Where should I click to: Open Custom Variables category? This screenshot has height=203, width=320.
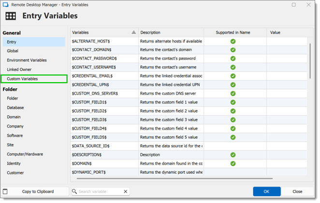click(x=34, y=79)
